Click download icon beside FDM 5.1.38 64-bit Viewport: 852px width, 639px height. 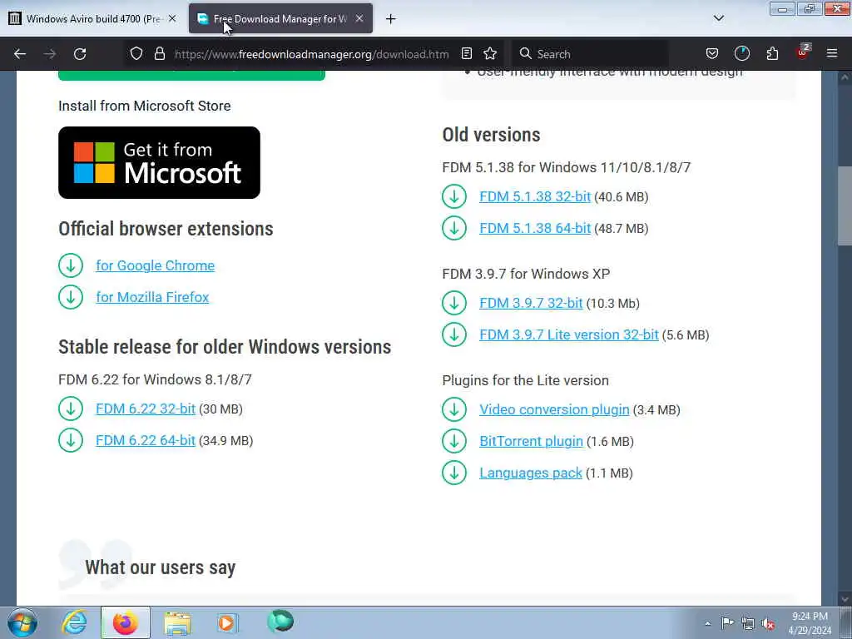pyautogui.click(x=454, y=228)
